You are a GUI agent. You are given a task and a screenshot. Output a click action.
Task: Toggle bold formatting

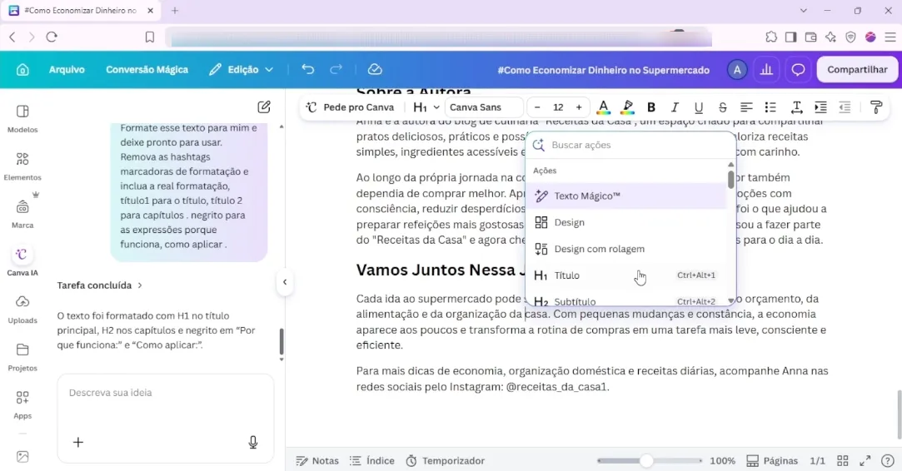click(651, 107)
